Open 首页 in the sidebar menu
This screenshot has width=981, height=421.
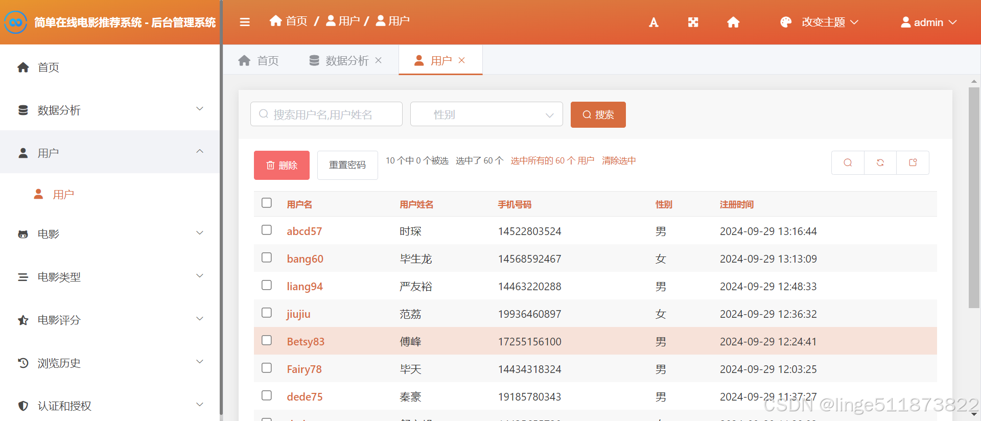(110, 67)
